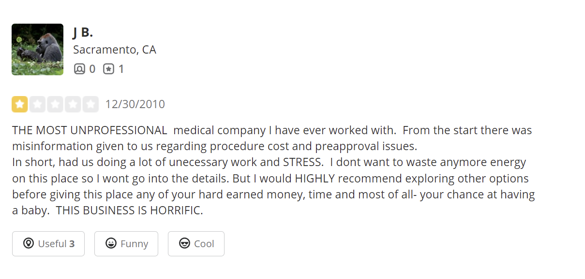Click the THIS BUSINESS IS HORRIFIC sentence
This screenshot has height=279, width=585.
pos(130,211)
